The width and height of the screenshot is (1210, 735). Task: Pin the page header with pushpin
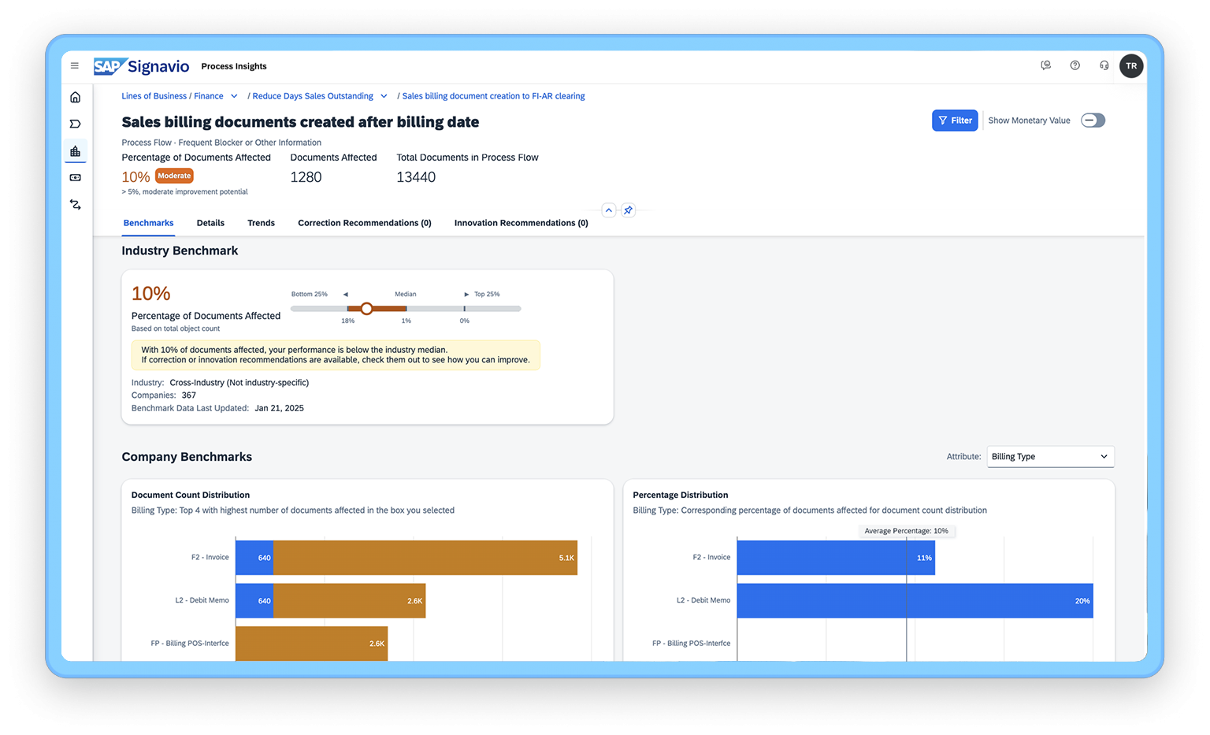(x=628, y=210)
